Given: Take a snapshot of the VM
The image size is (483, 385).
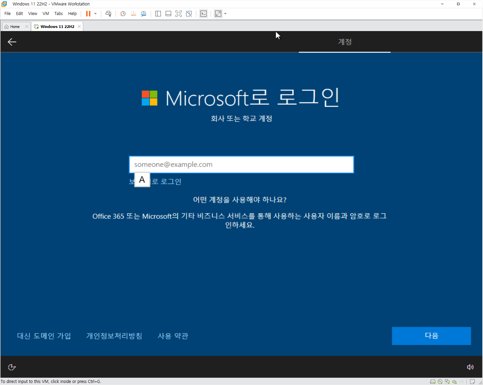Looking at the screenshot, I should [x=123, y=14].
